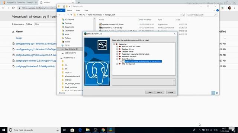Select Music in the navigation pane
This screenshot has width=238, height=133.
[67, 34]
